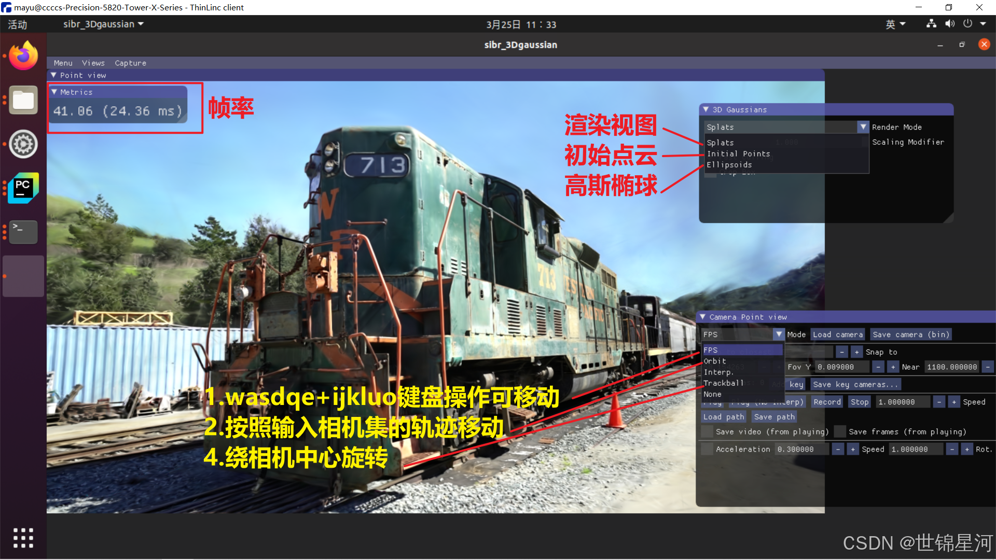This screenshot has width=996, height=560.
Task: Click Save camera (bin) button
Action: pos(911,334)
